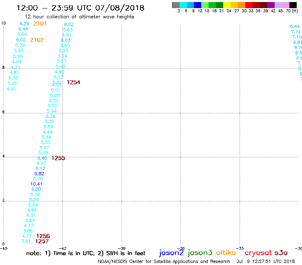This screenshot has width=302, height=265.
Task: Click the cryosat satellite legend label
Action: coord(258,253)
